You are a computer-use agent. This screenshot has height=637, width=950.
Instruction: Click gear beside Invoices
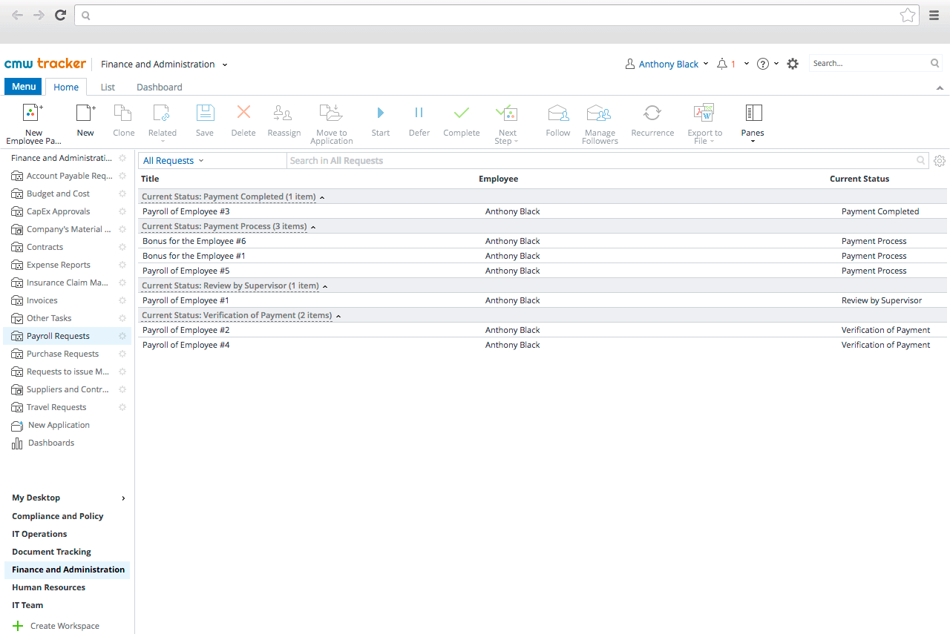coord(122,300)
